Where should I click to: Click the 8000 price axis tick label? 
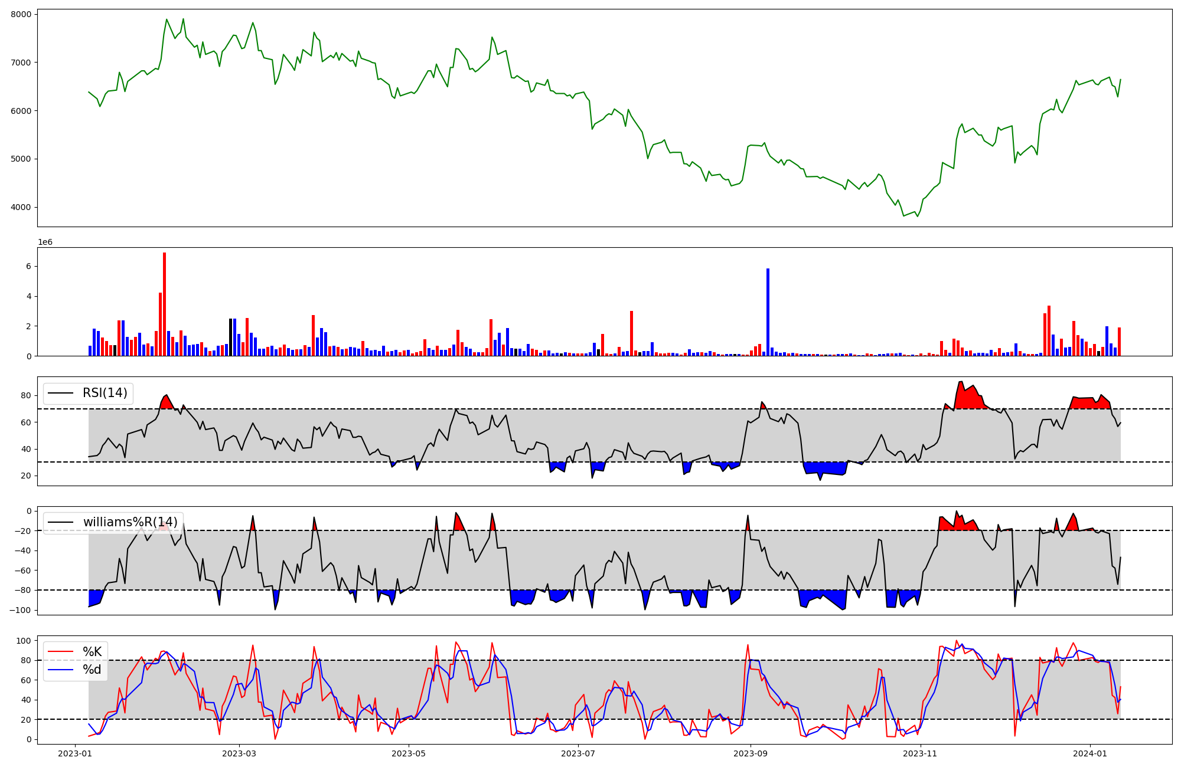(x=21, y=14)
